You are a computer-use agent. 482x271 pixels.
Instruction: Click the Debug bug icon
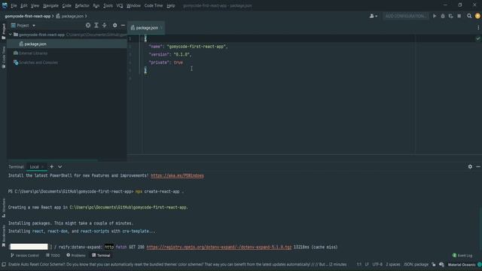click(443, 16)
